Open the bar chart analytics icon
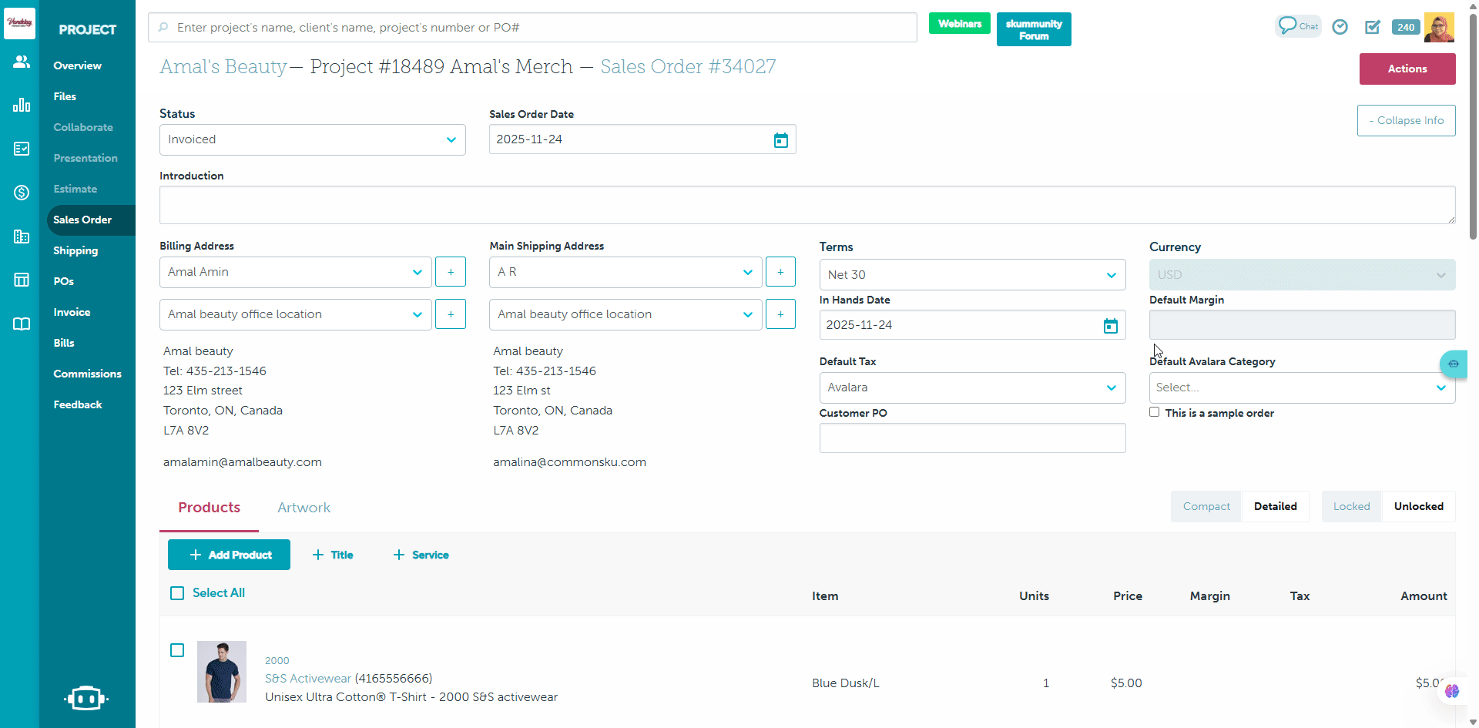The image size is (1479, 728). pos(22,105)
